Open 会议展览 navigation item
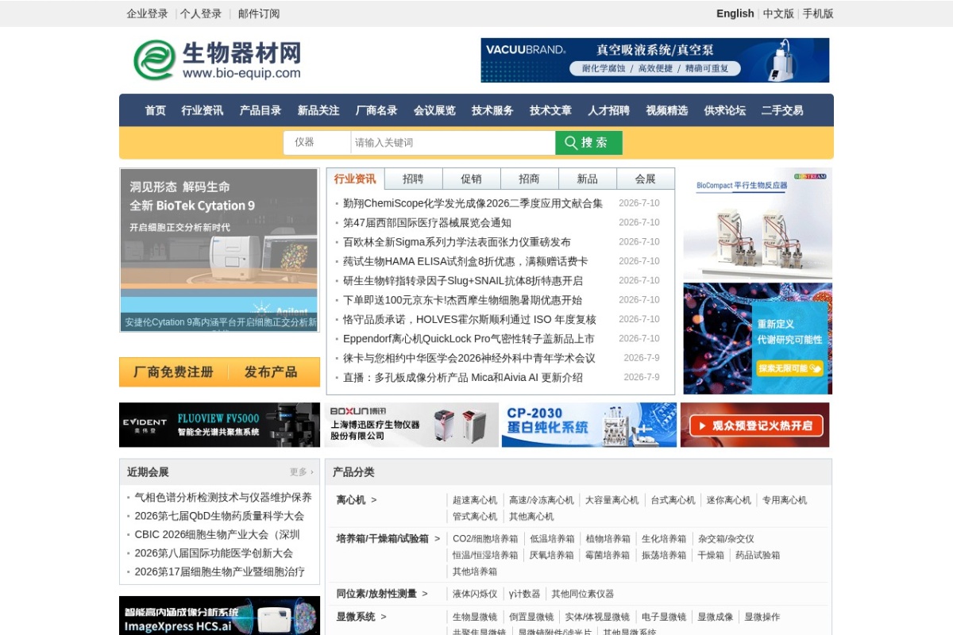Screen dimensions: 953x635 click(x=434, y=110)
